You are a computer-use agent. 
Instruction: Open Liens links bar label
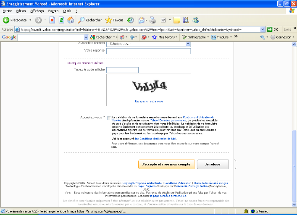(287, 29)
